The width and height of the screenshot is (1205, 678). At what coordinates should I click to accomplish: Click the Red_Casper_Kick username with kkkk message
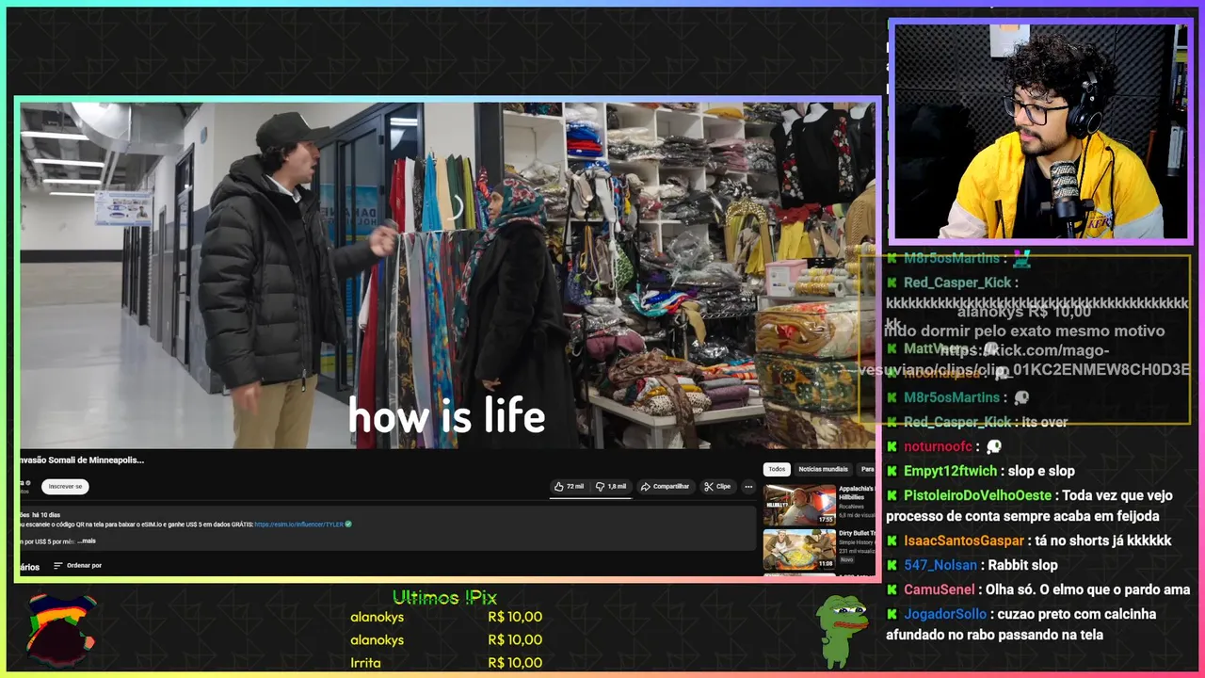pos(957,282)
